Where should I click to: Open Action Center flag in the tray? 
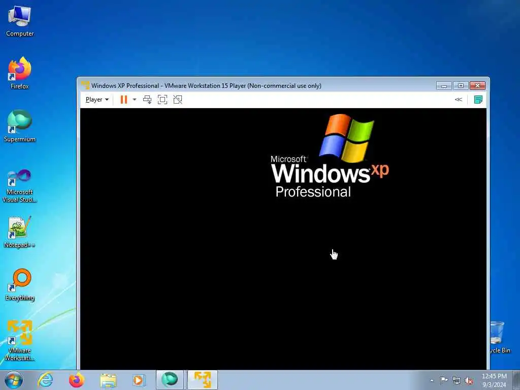pyautogui.click(x=444, y=380)
